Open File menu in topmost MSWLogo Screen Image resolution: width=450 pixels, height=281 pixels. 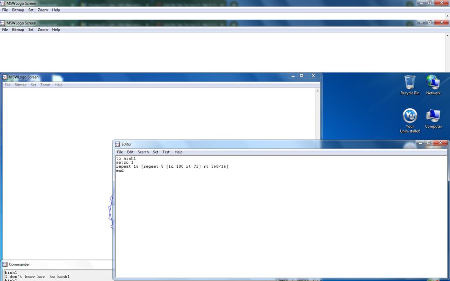[5, 10]
